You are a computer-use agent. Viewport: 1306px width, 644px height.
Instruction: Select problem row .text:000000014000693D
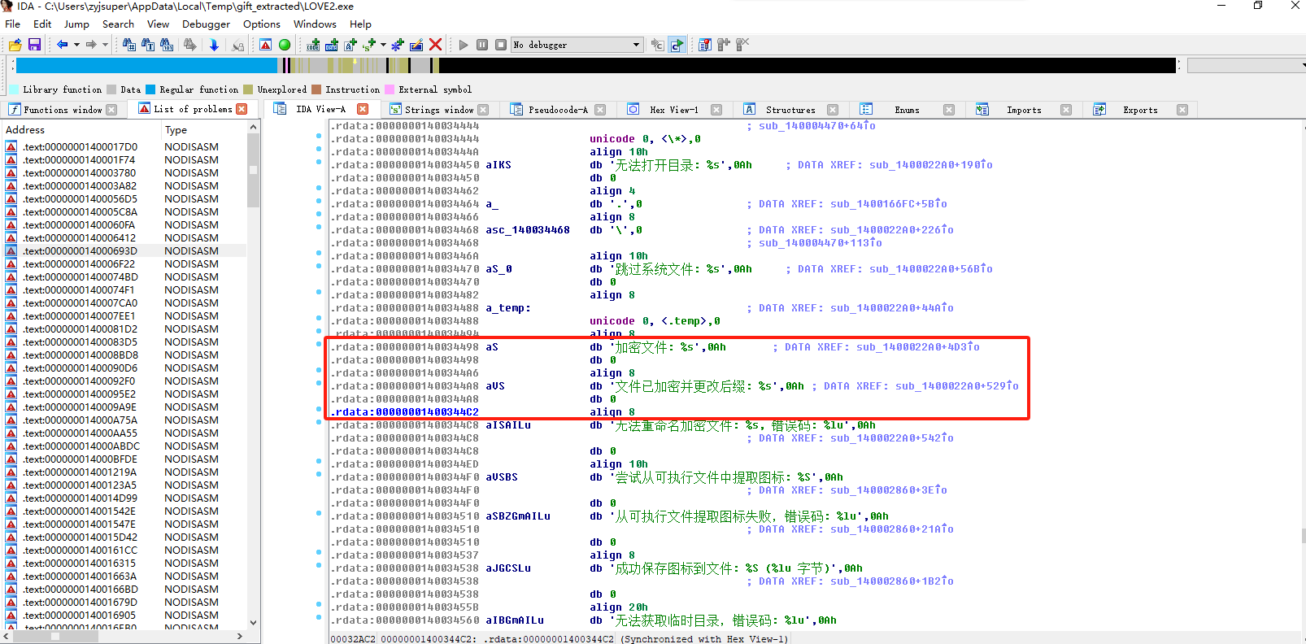point(124,251)
